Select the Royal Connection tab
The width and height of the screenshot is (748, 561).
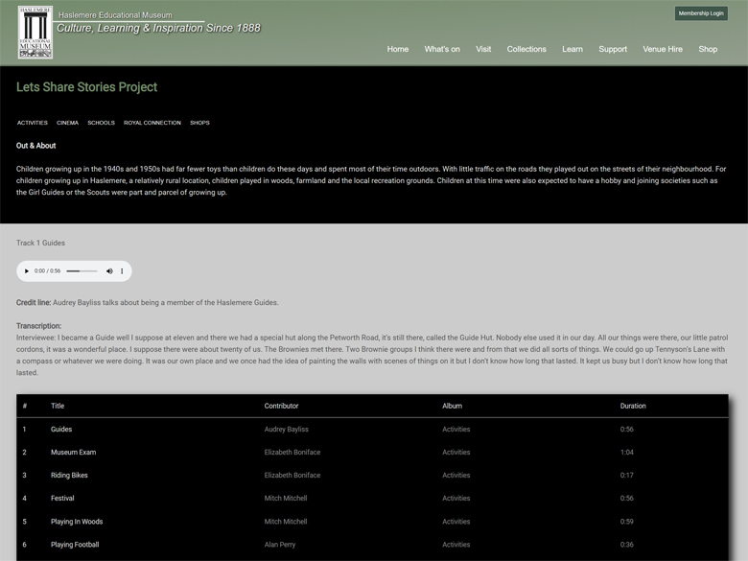pyautogui.click(x=152, y=123)
